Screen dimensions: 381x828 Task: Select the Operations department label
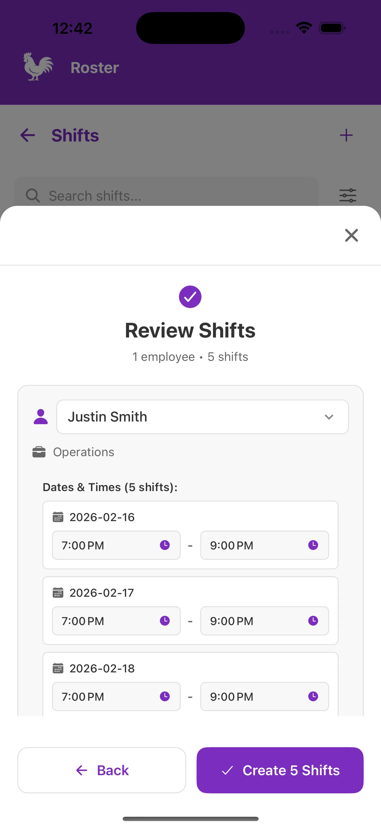(83, 452)
